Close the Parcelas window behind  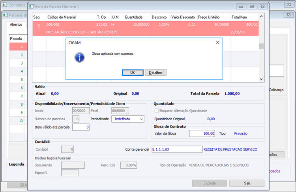coord(289,15)
